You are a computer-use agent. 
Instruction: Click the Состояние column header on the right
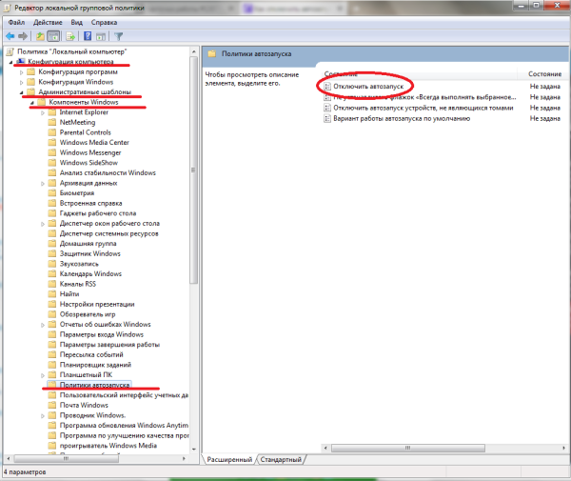(544, 74)
